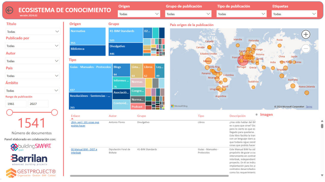Select the Libros tile in Tipo
The image size is (325, 182).
[149, 71]
